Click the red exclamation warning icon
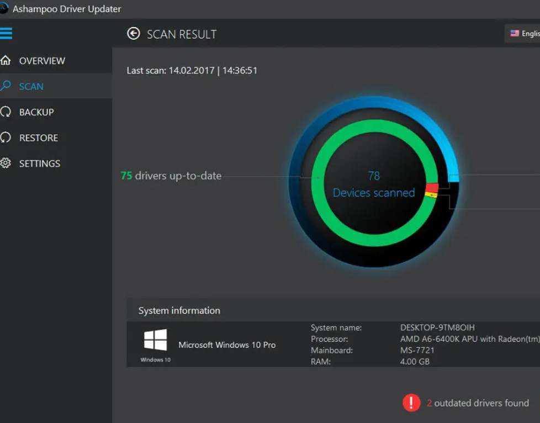Viewport: 540px width, 423px height. point(411,403)
